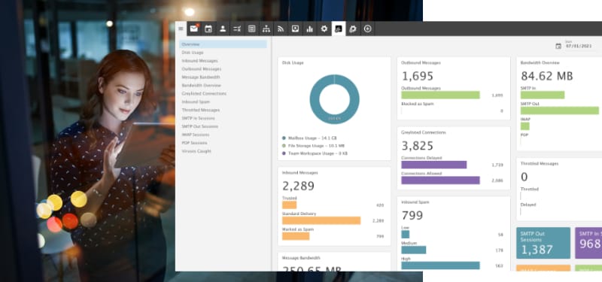Open Bandwidth Overview in sidebar
This screenshot has height=282, width=602.
point(223,85)
